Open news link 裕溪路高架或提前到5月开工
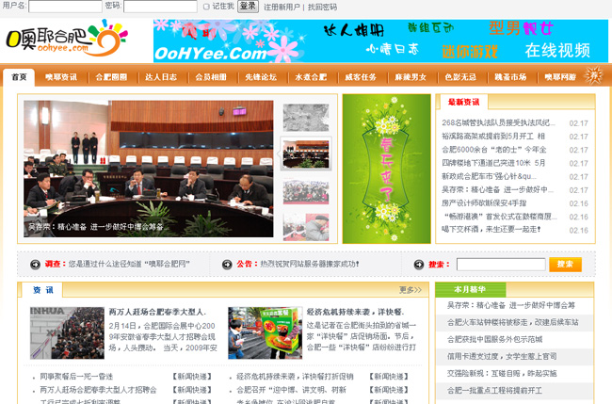The width and height of the screenshot is (612, 404). 493,137
